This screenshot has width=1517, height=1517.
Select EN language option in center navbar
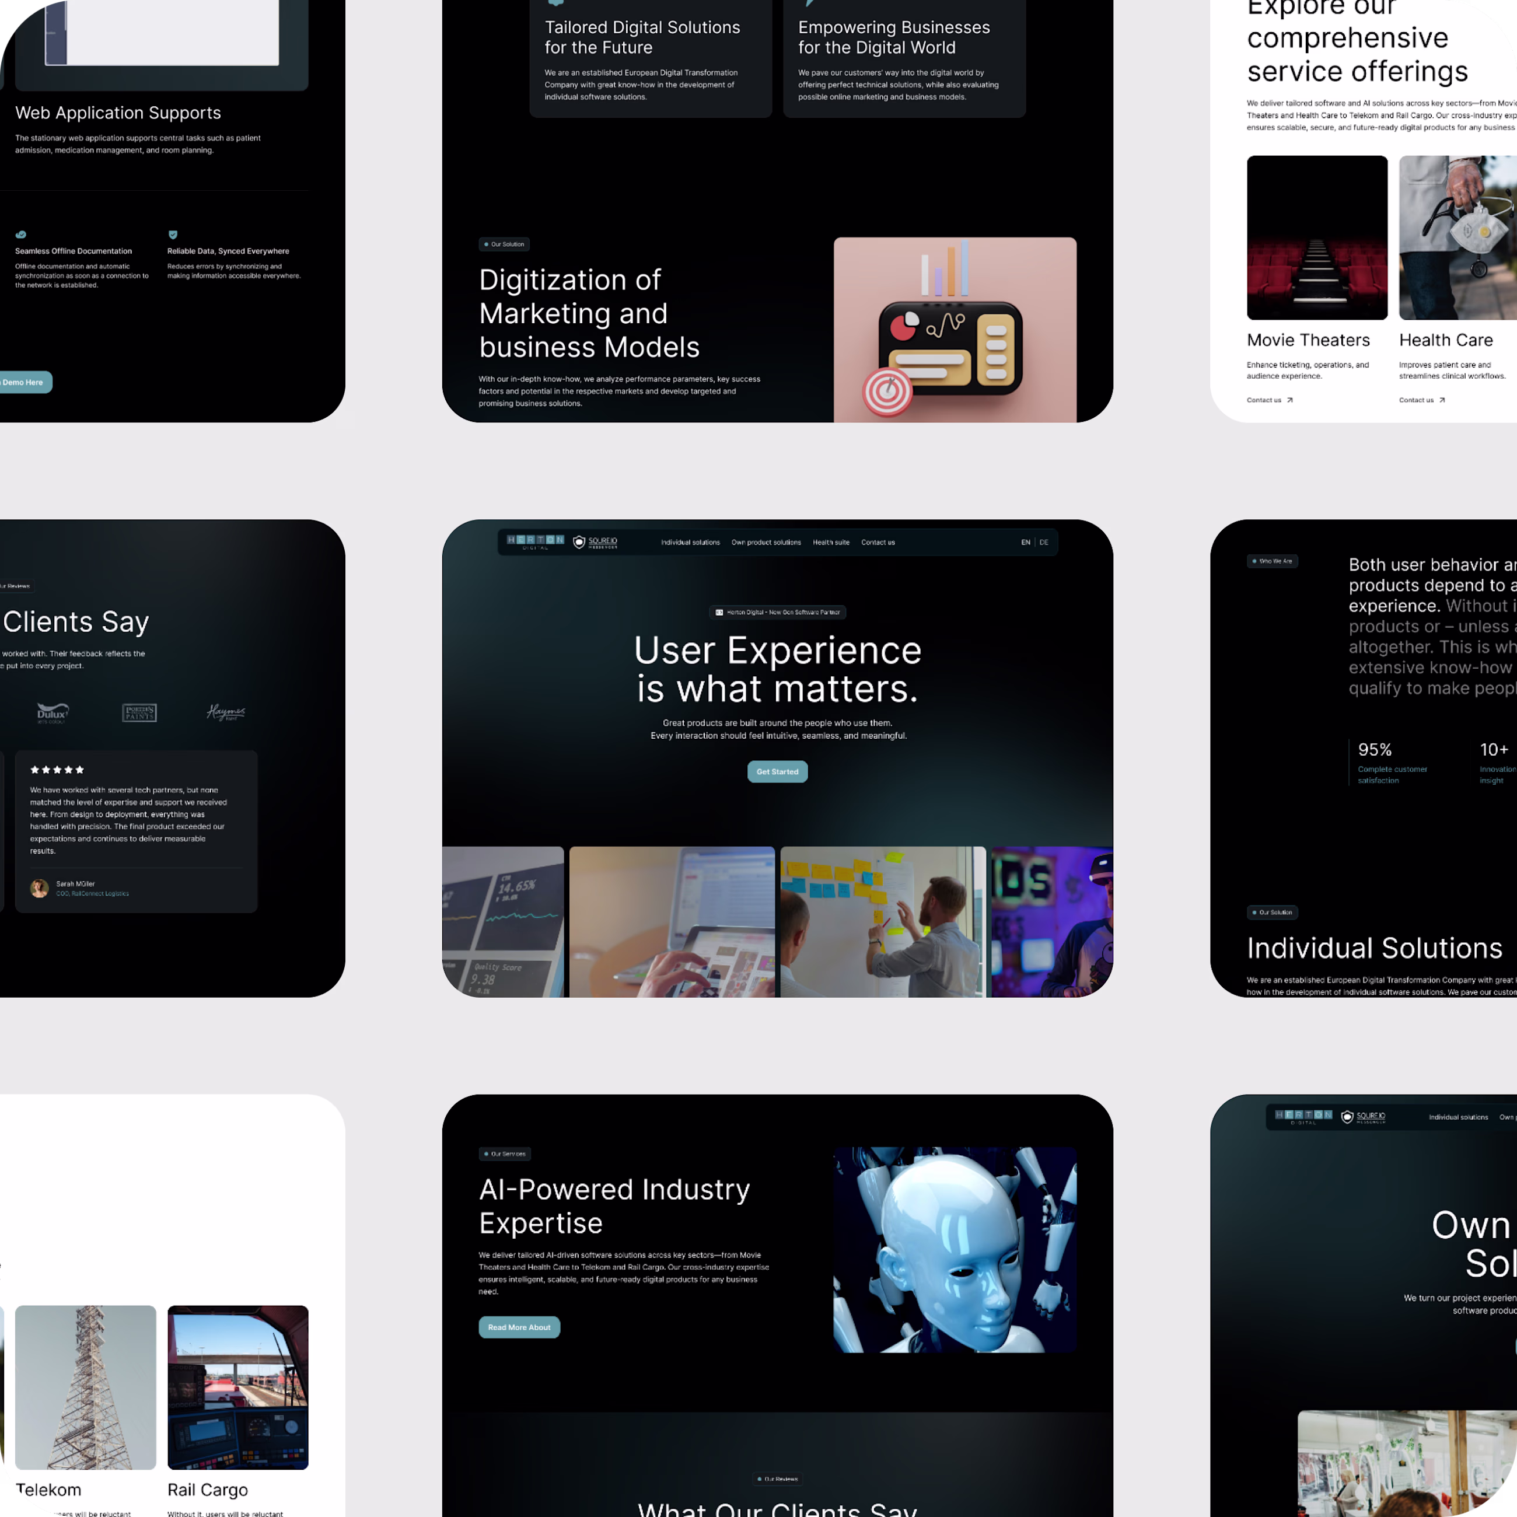[1025, 543]
